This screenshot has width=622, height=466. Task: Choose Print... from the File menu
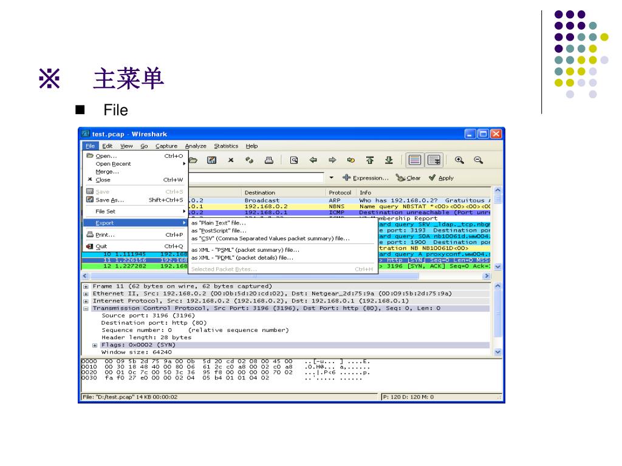coord(135,235)
